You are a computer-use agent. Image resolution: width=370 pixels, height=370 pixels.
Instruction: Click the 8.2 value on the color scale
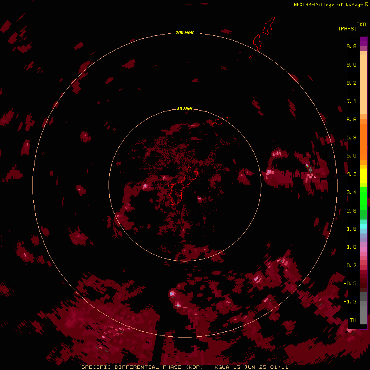(351, 83)
